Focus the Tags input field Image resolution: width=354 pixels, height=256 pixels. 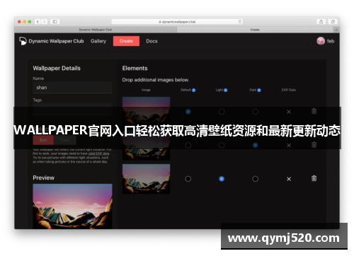72,109
